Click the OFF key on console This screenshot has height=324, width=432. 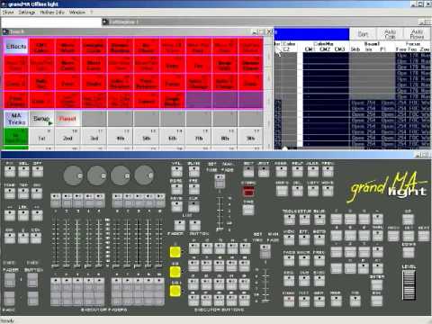(38, 171)
